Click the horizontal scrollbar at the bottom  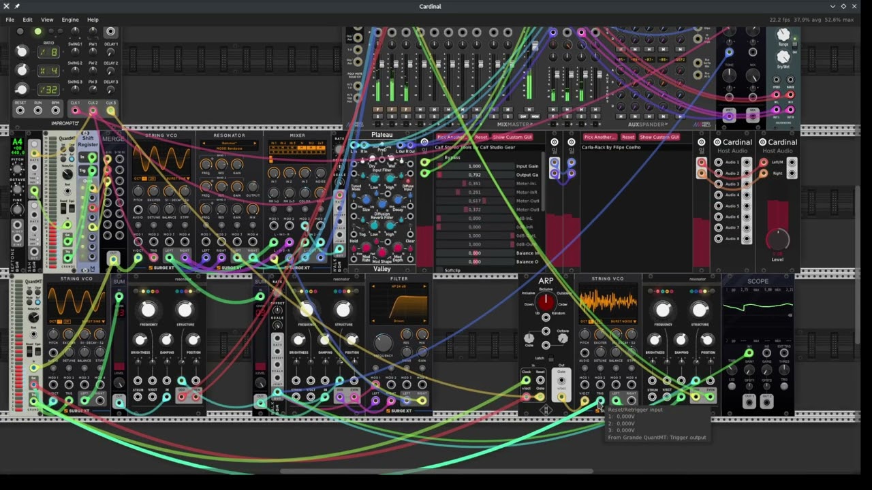point(436,471)
